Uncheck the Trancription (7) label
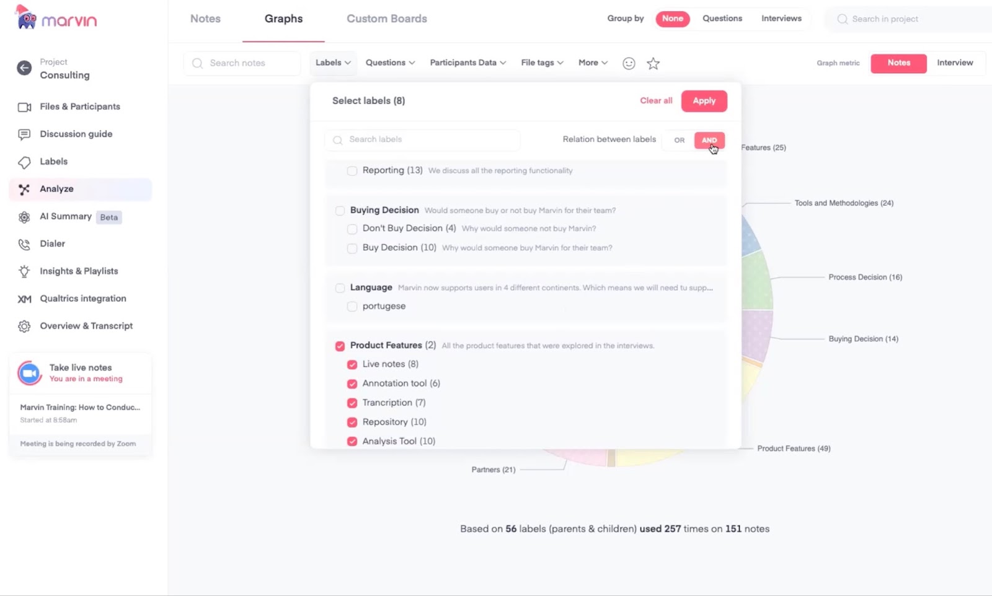The height and width of the screenshot is (596, 992). click(x=352, y=403)
